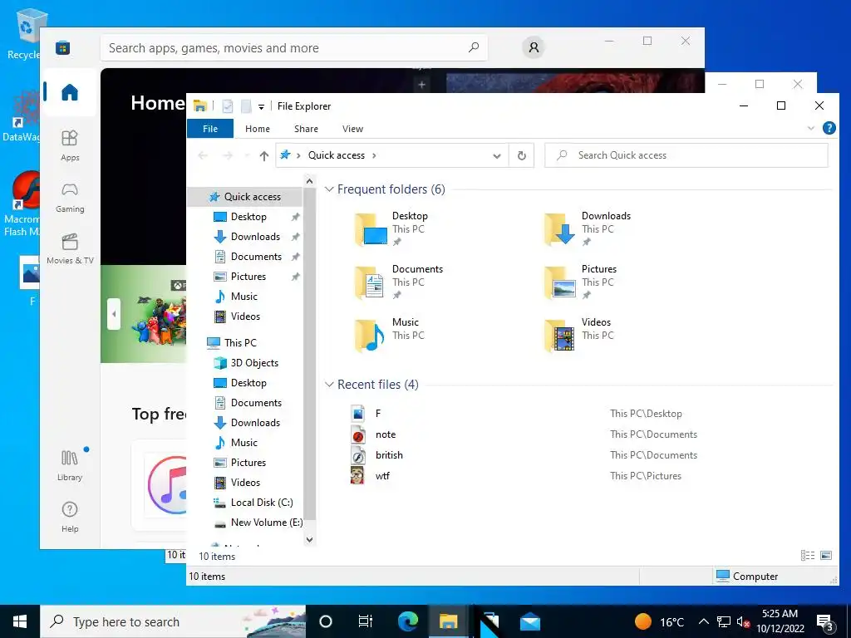Open Documents folder in Frequent folders
This screenshot has height=638, width=851.
399,282
